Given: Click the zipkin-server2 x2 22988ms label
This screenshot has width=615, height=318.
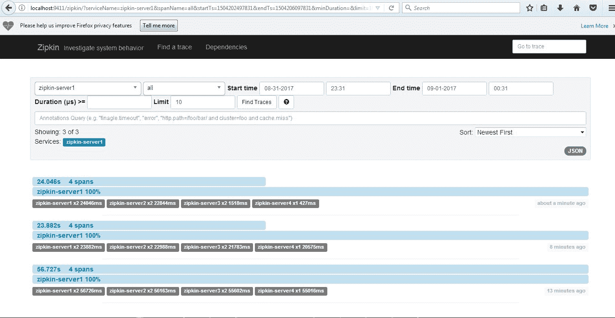Looking at the screenshot, I should click(143, 247).
